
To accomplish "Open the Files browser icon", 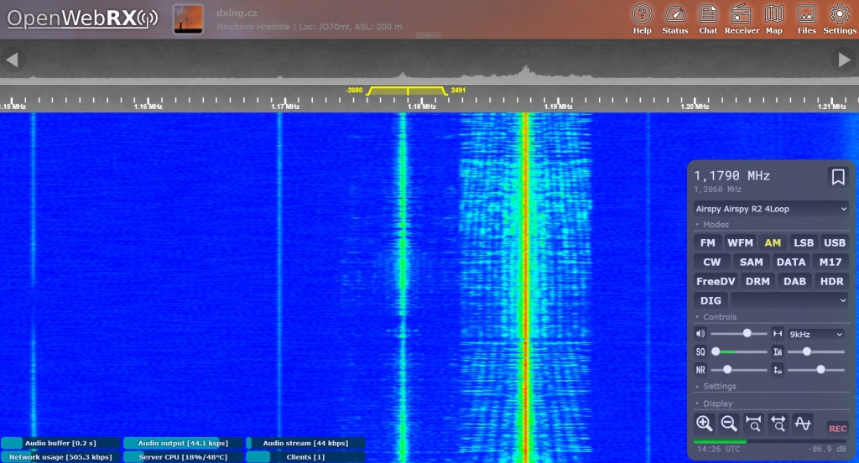I will pyautogui.click(x=806, y=18).
